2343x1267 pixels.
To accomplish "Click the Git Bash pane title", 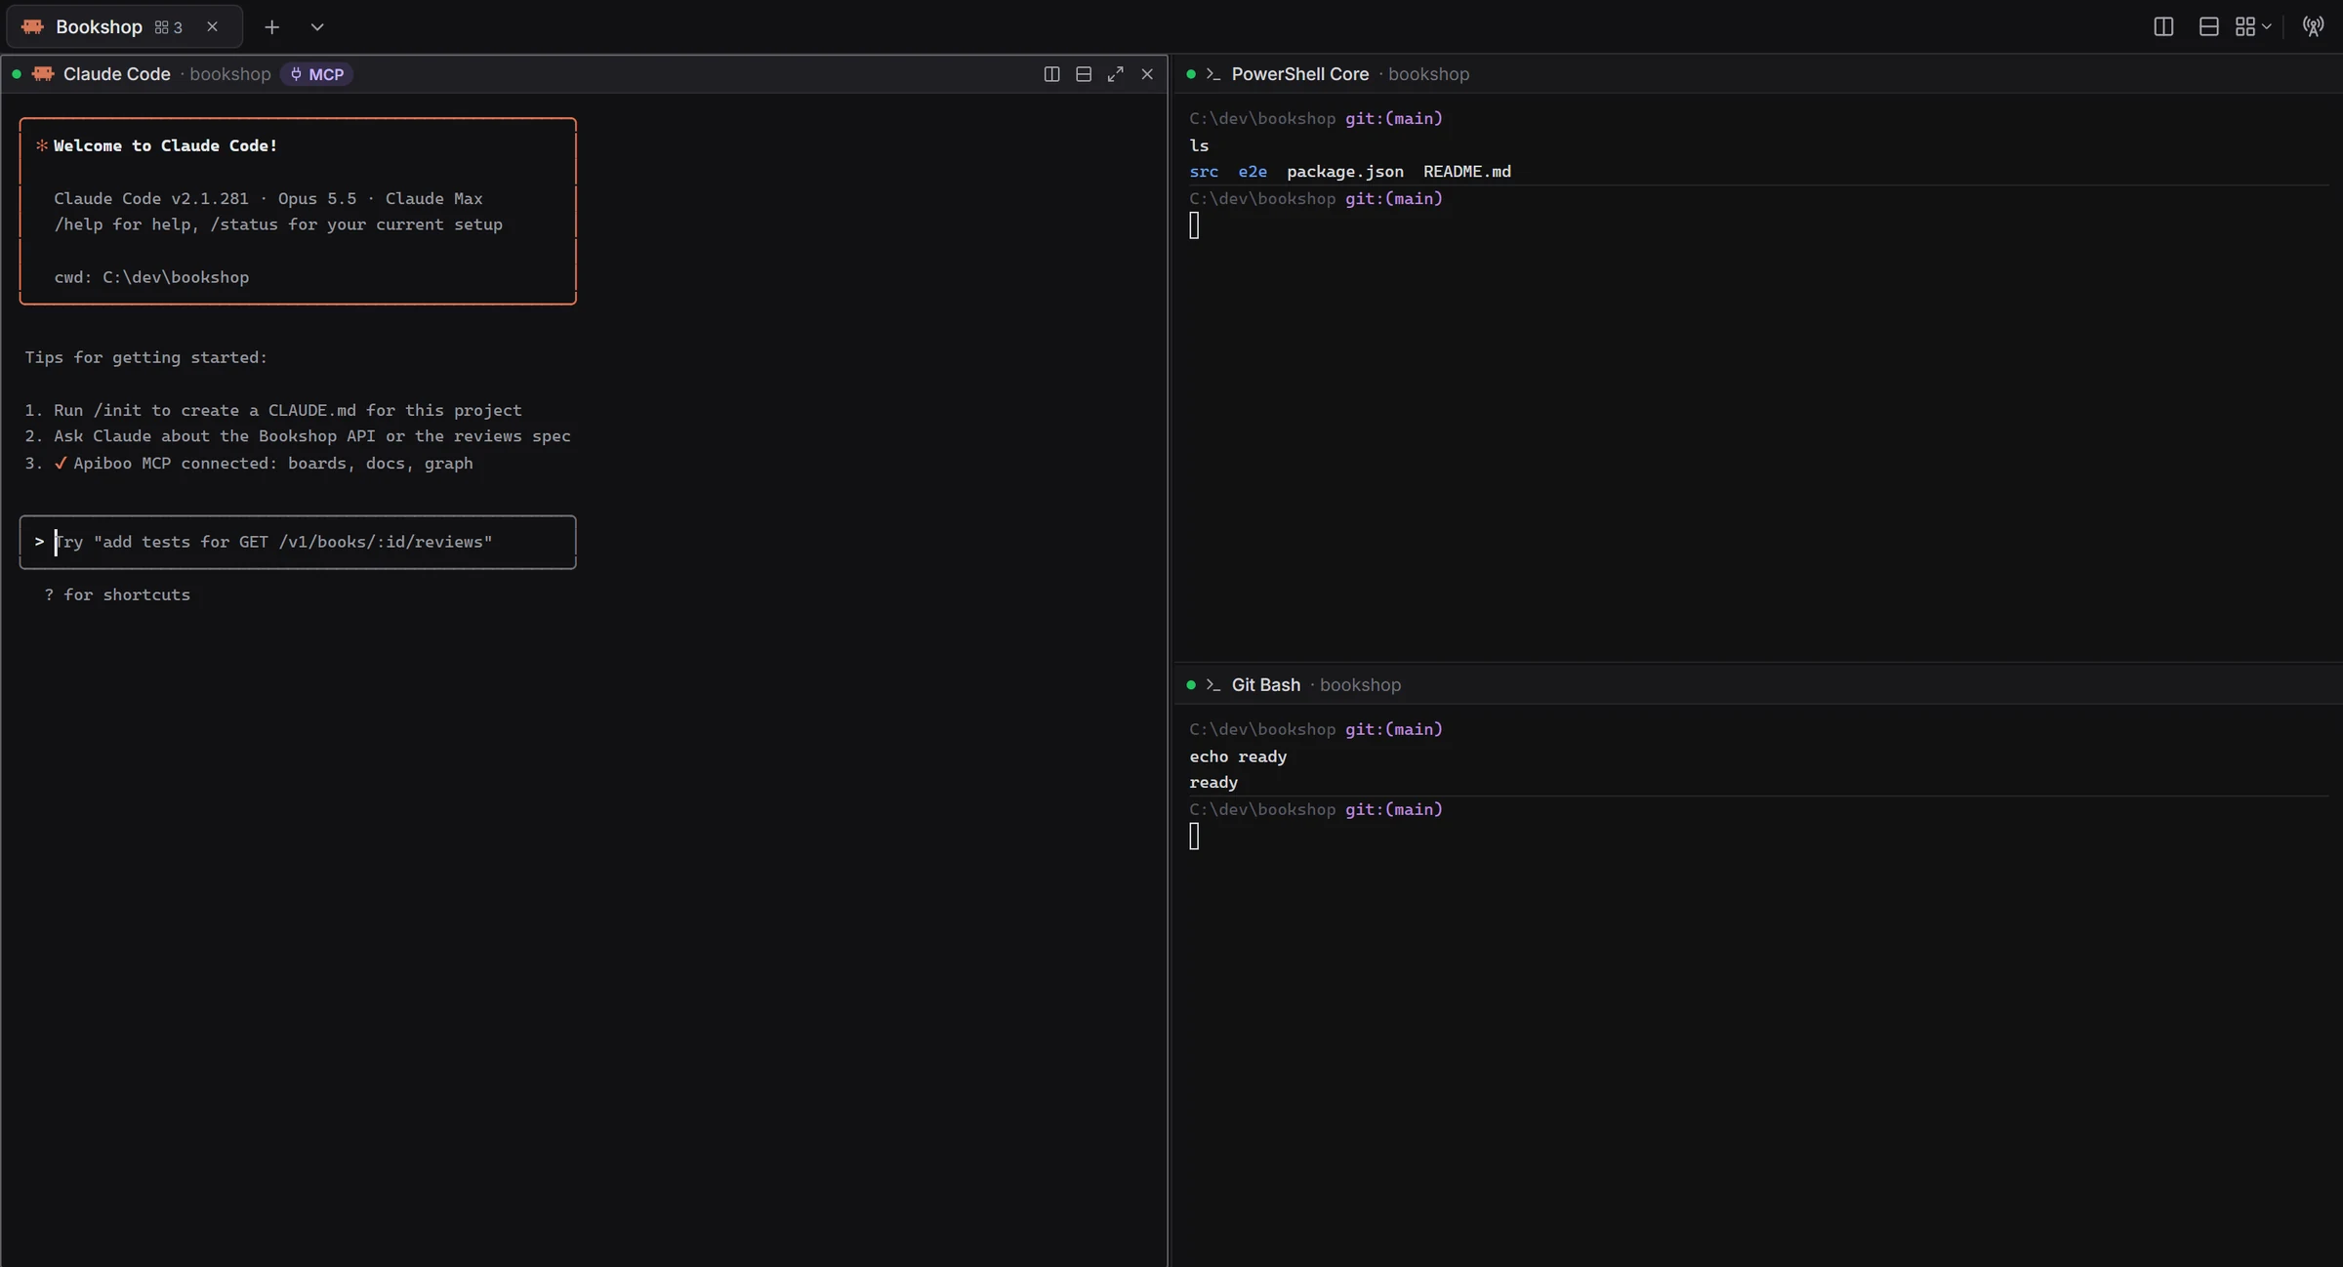I will 1266,685.
